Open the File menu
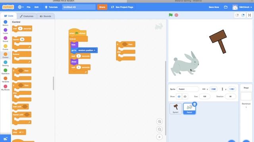This screenshot has height=142, width=254. pyautogui.click(x=29, y=7)
